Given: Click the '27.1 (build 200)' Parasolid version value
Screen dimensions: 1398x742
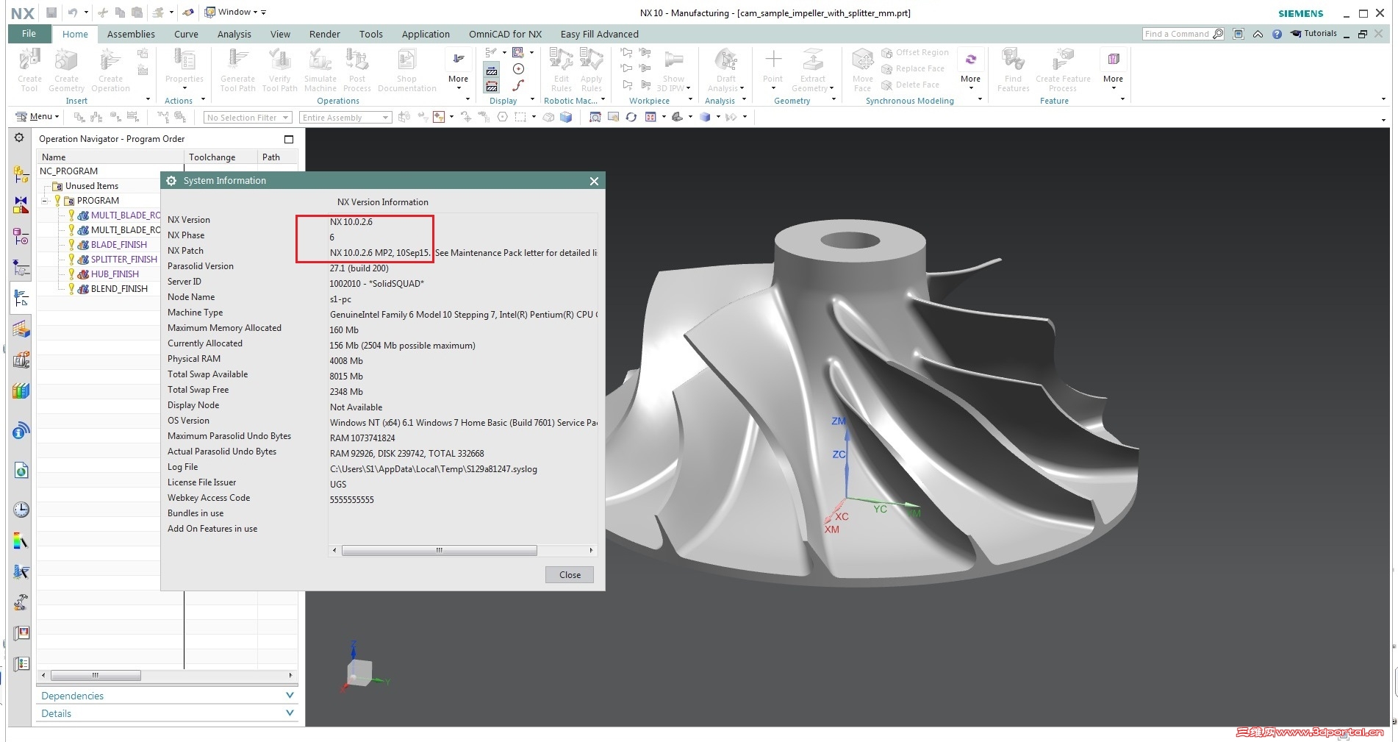Looking at the screenshot, I should click(x=359, y=268).
